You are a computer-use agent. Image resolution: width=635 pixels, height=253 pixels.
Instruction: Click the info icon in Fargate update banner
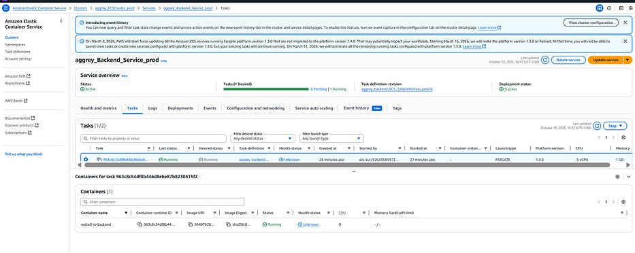82,41
